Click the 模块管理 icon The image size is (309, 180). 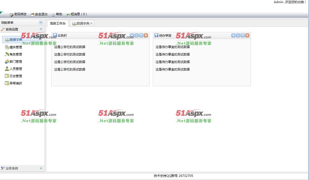click(7, 47)
